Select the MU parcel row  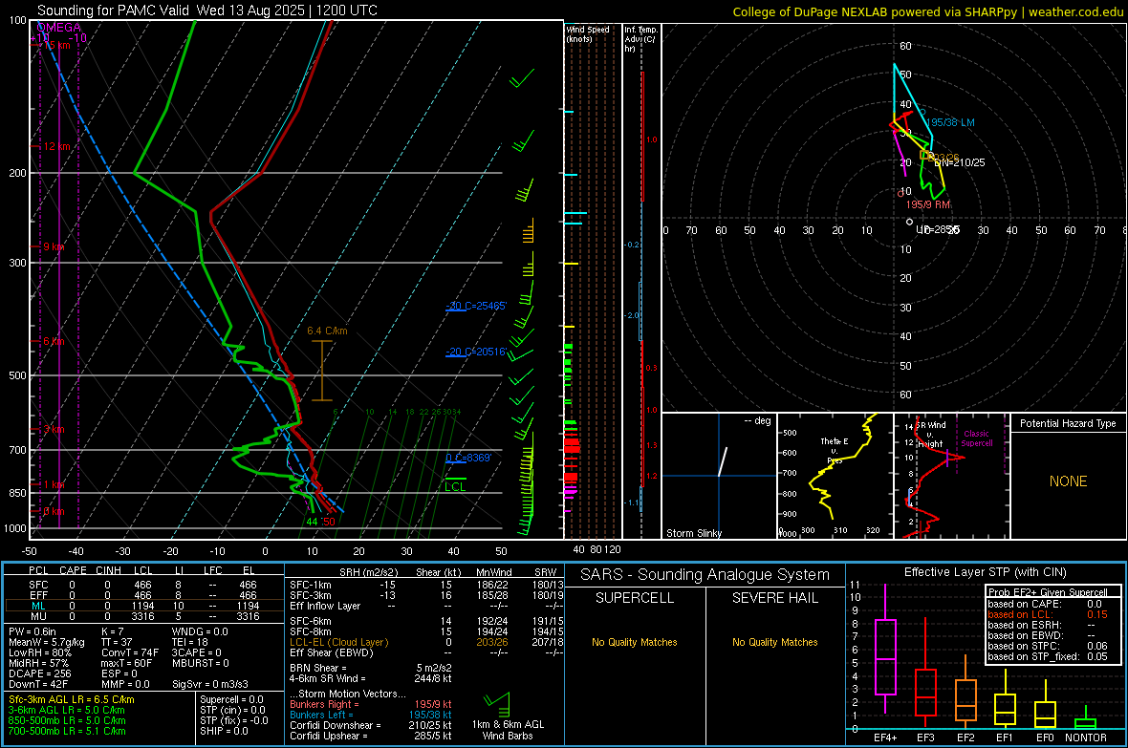tap(144, 616)
